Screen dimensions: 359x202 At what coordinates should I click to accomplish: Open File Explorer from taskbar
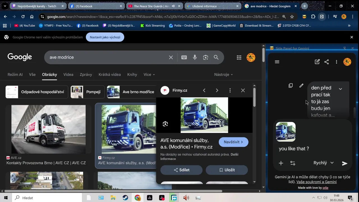point(113,198)
